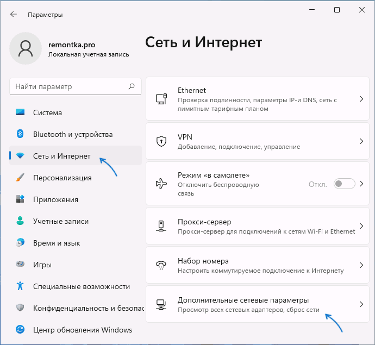Click the Bluetooth icon in sidebar

pyautogui.click(x=20, y=134)
